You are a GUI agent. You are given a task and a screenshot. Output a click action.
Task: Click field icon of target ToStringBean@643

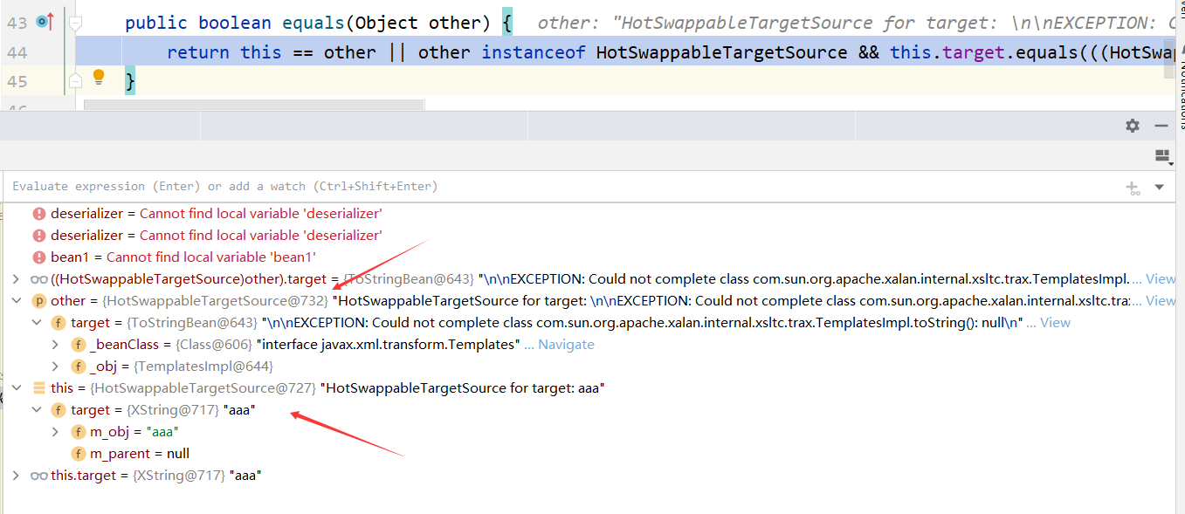pos(59,323)
